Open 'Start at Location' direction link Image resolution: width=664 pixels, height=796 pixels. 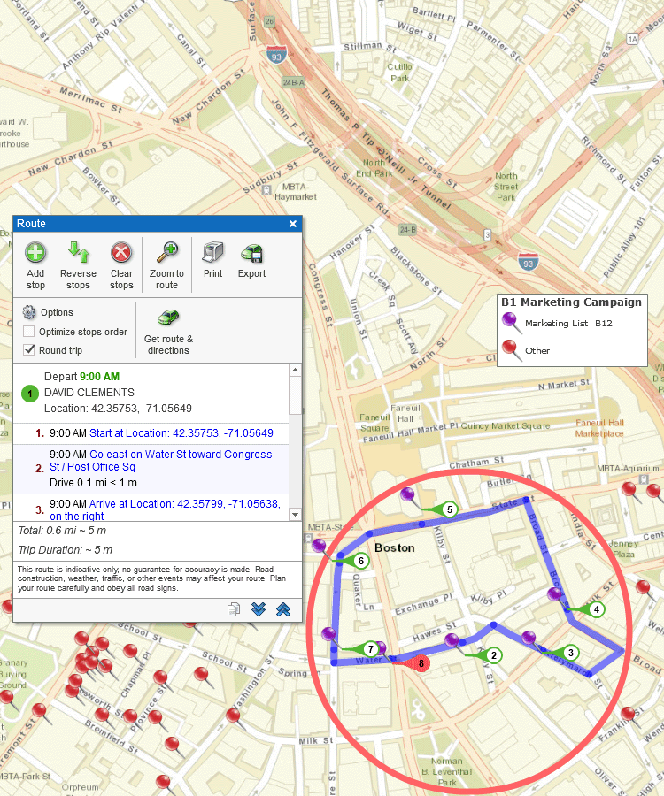coord(181,433)
